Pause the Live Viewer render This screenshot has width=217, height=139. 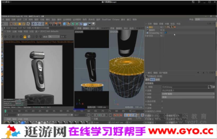[x=13, y=37]
